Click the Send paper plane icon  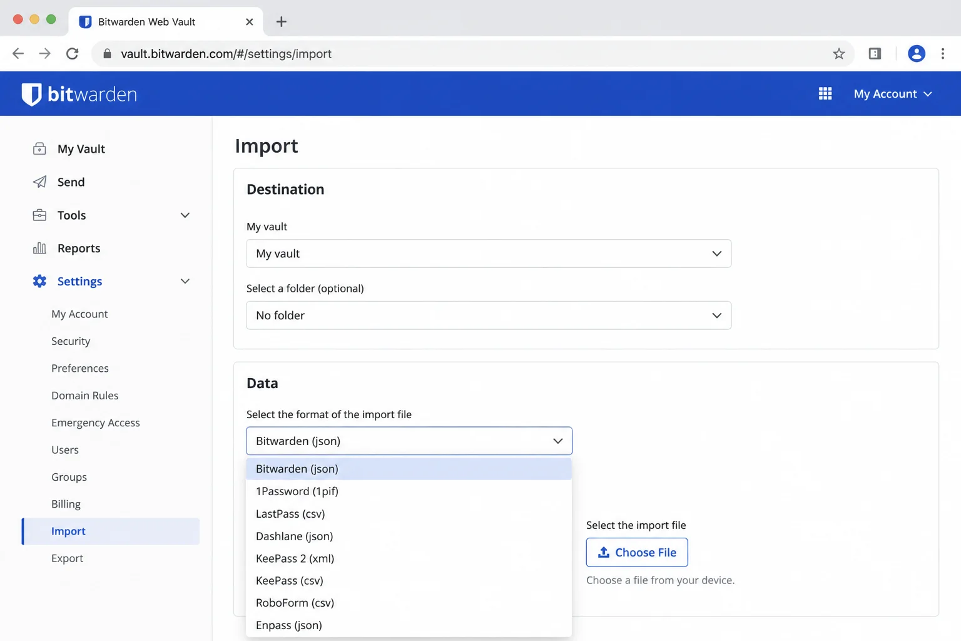tap(39, 182)
